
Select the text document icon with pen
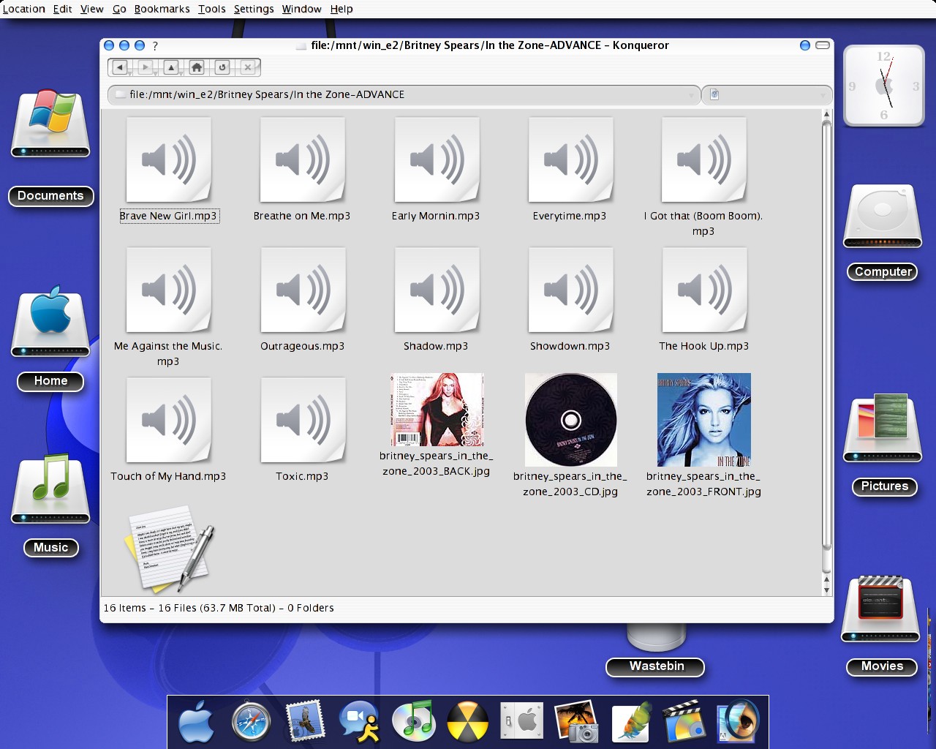(170, 549)
